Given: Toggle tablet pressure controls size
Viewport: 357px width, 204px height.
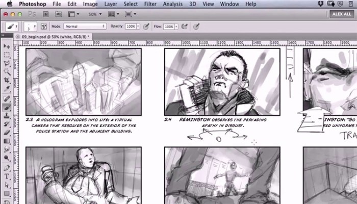Looking at the screenshot, I should pos(196,27).
